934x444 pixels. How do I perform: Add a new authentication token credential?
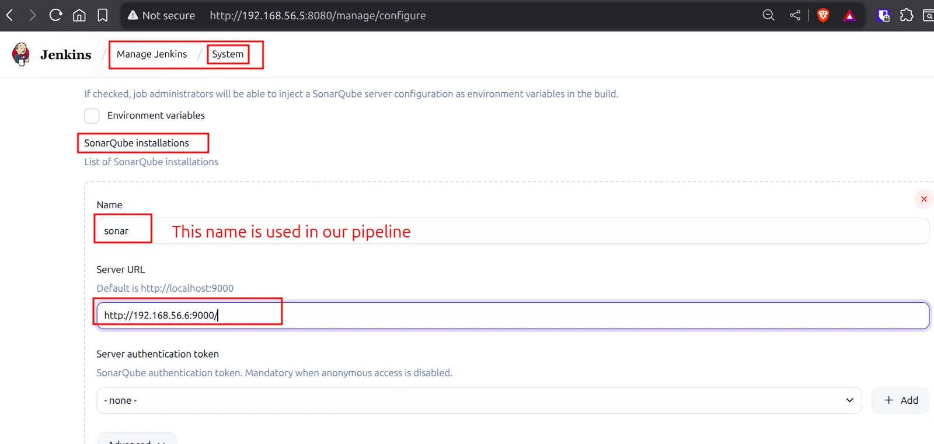(901, 400)
